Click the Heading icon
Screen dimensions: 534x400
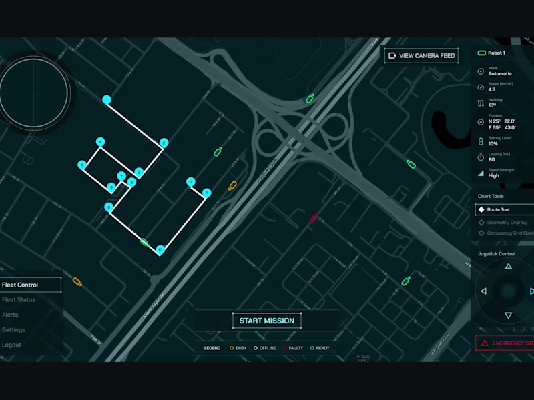click(481, 103)
